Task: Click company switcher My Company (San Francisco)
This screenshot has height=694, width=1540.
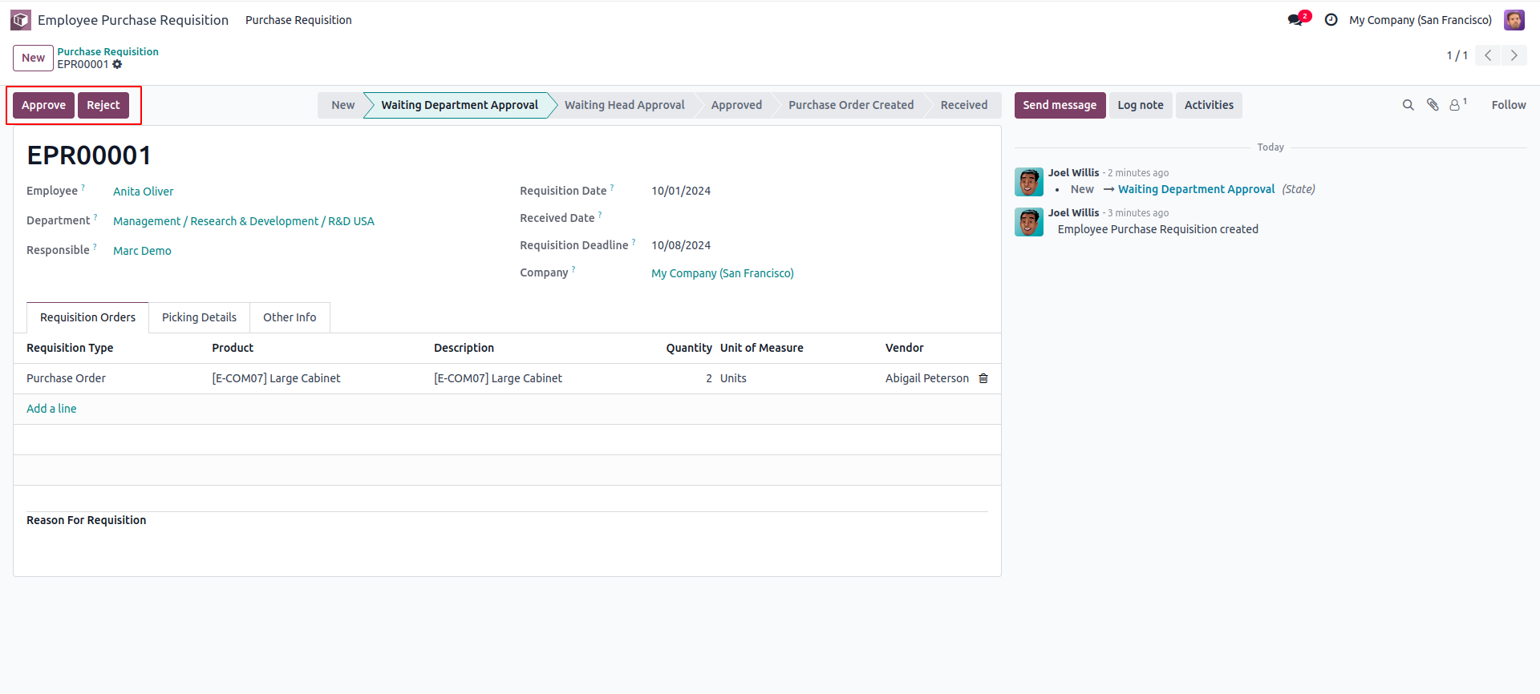Action: click(1420, 20)
